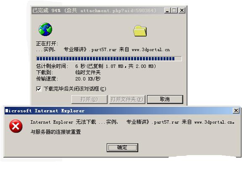Click the blue download progress bar
Viewport: 250px width, 171px height.
point(109,59)
